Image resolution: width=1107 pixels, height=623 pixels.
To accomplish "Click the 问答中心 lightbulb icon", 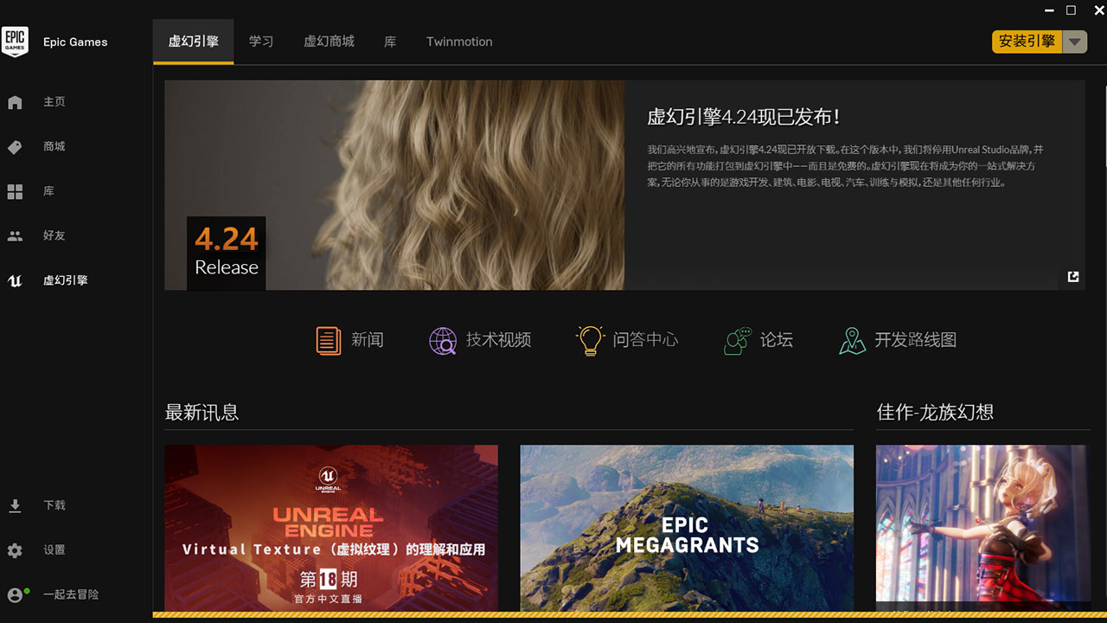I will coord(591,340).
